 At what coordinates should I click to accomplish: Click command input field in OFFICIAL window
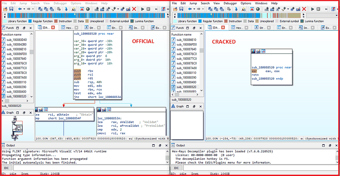click(91, 168)
